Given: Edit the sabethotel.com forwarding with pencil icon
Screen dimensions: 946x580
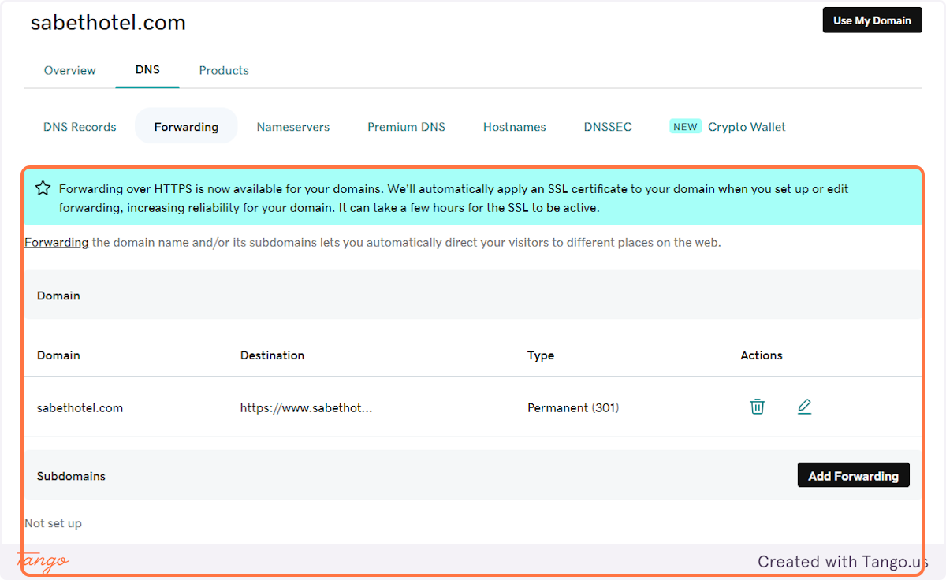Looking at the screenshot, I should (804, 407).
